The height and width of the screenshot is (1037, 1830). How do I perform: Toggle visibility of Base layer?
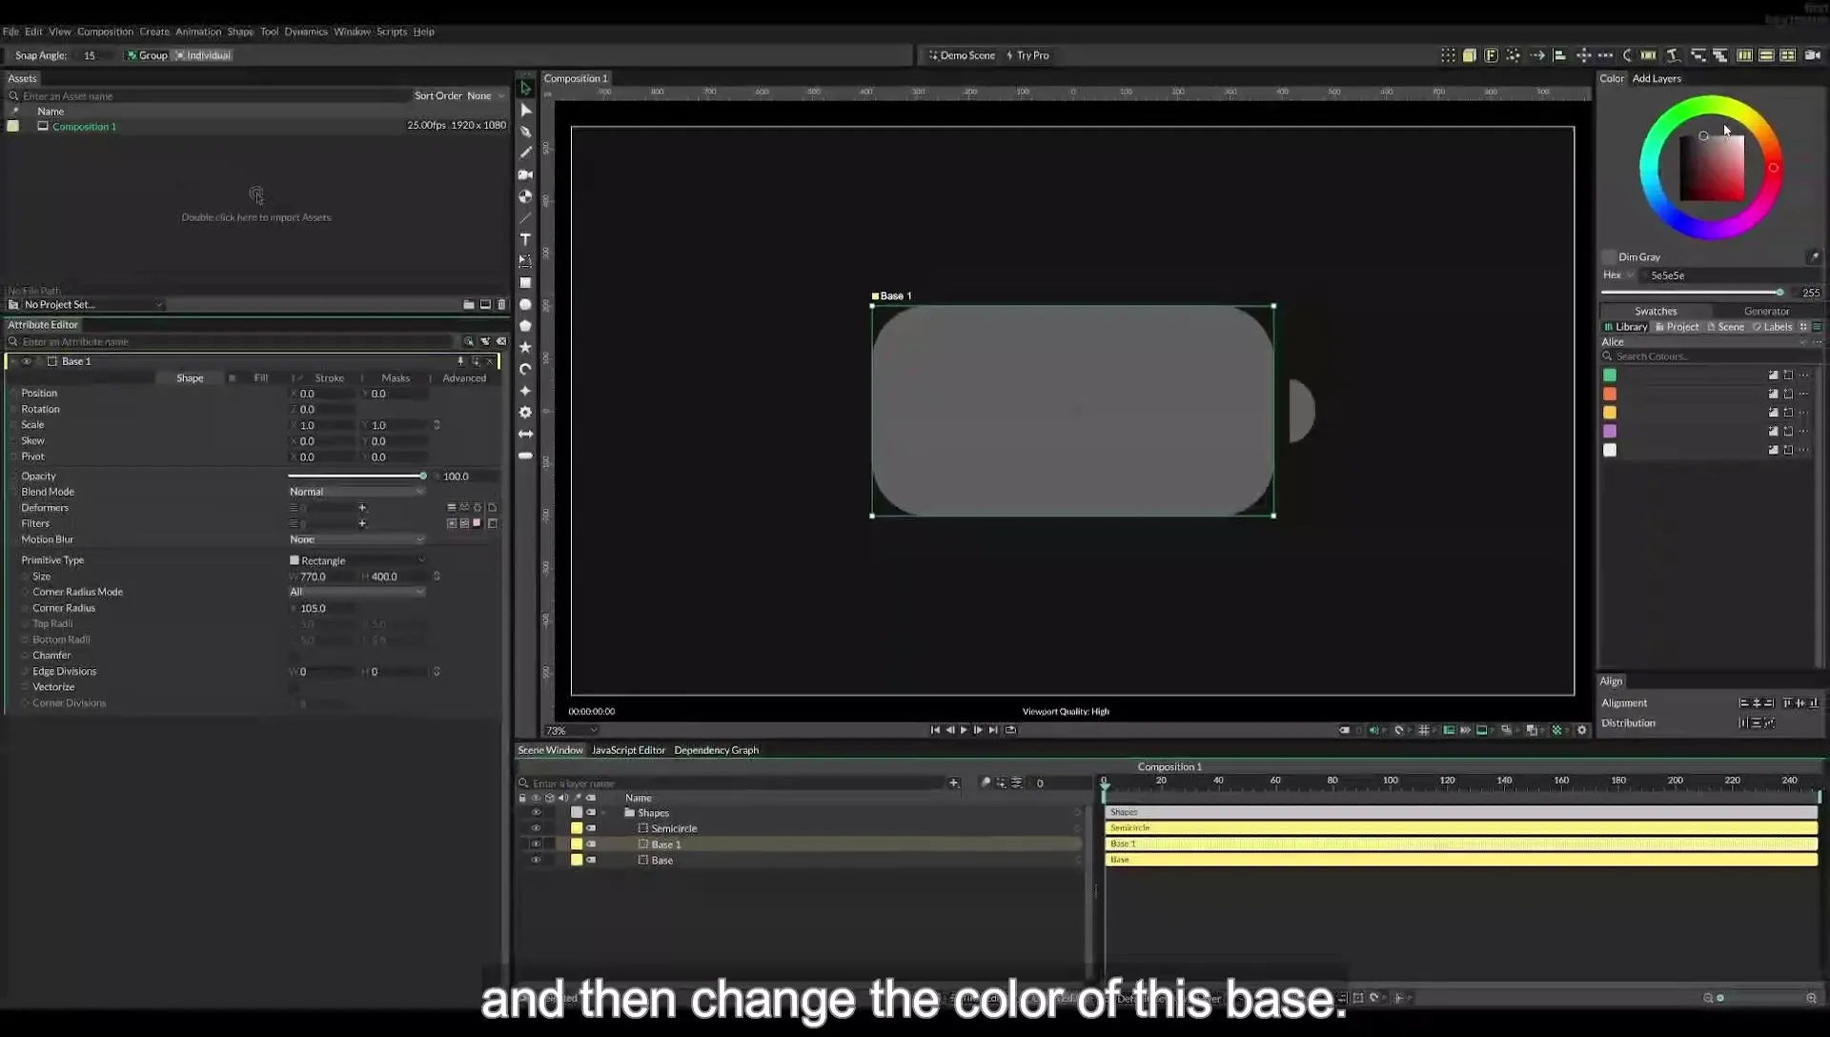click(x=536, y=860)
